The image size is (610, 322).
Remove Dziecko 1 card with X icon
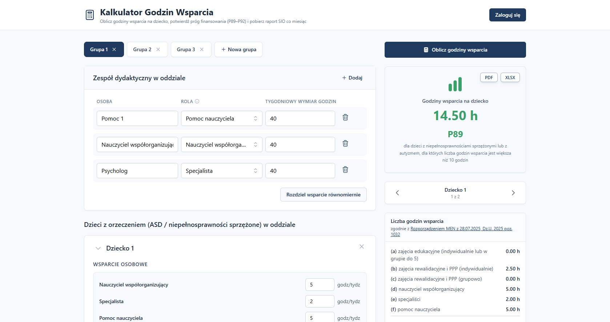click(361, 246)
